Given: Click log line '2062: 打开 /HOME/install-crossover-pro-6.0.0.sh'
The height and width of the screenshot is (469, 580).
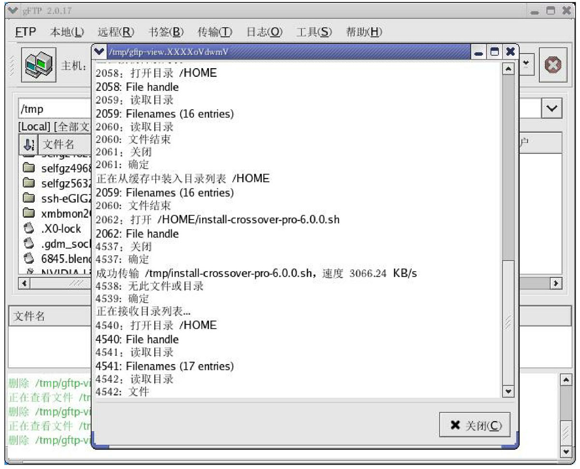Looking at the screenshot, I should 218,220.
